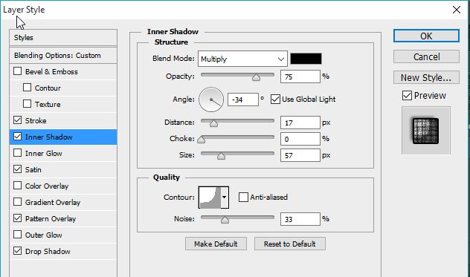Select Drop Shadow label in list
This screenshot has width=470, height=277.
pyautogui.click(x=48, y=251)
